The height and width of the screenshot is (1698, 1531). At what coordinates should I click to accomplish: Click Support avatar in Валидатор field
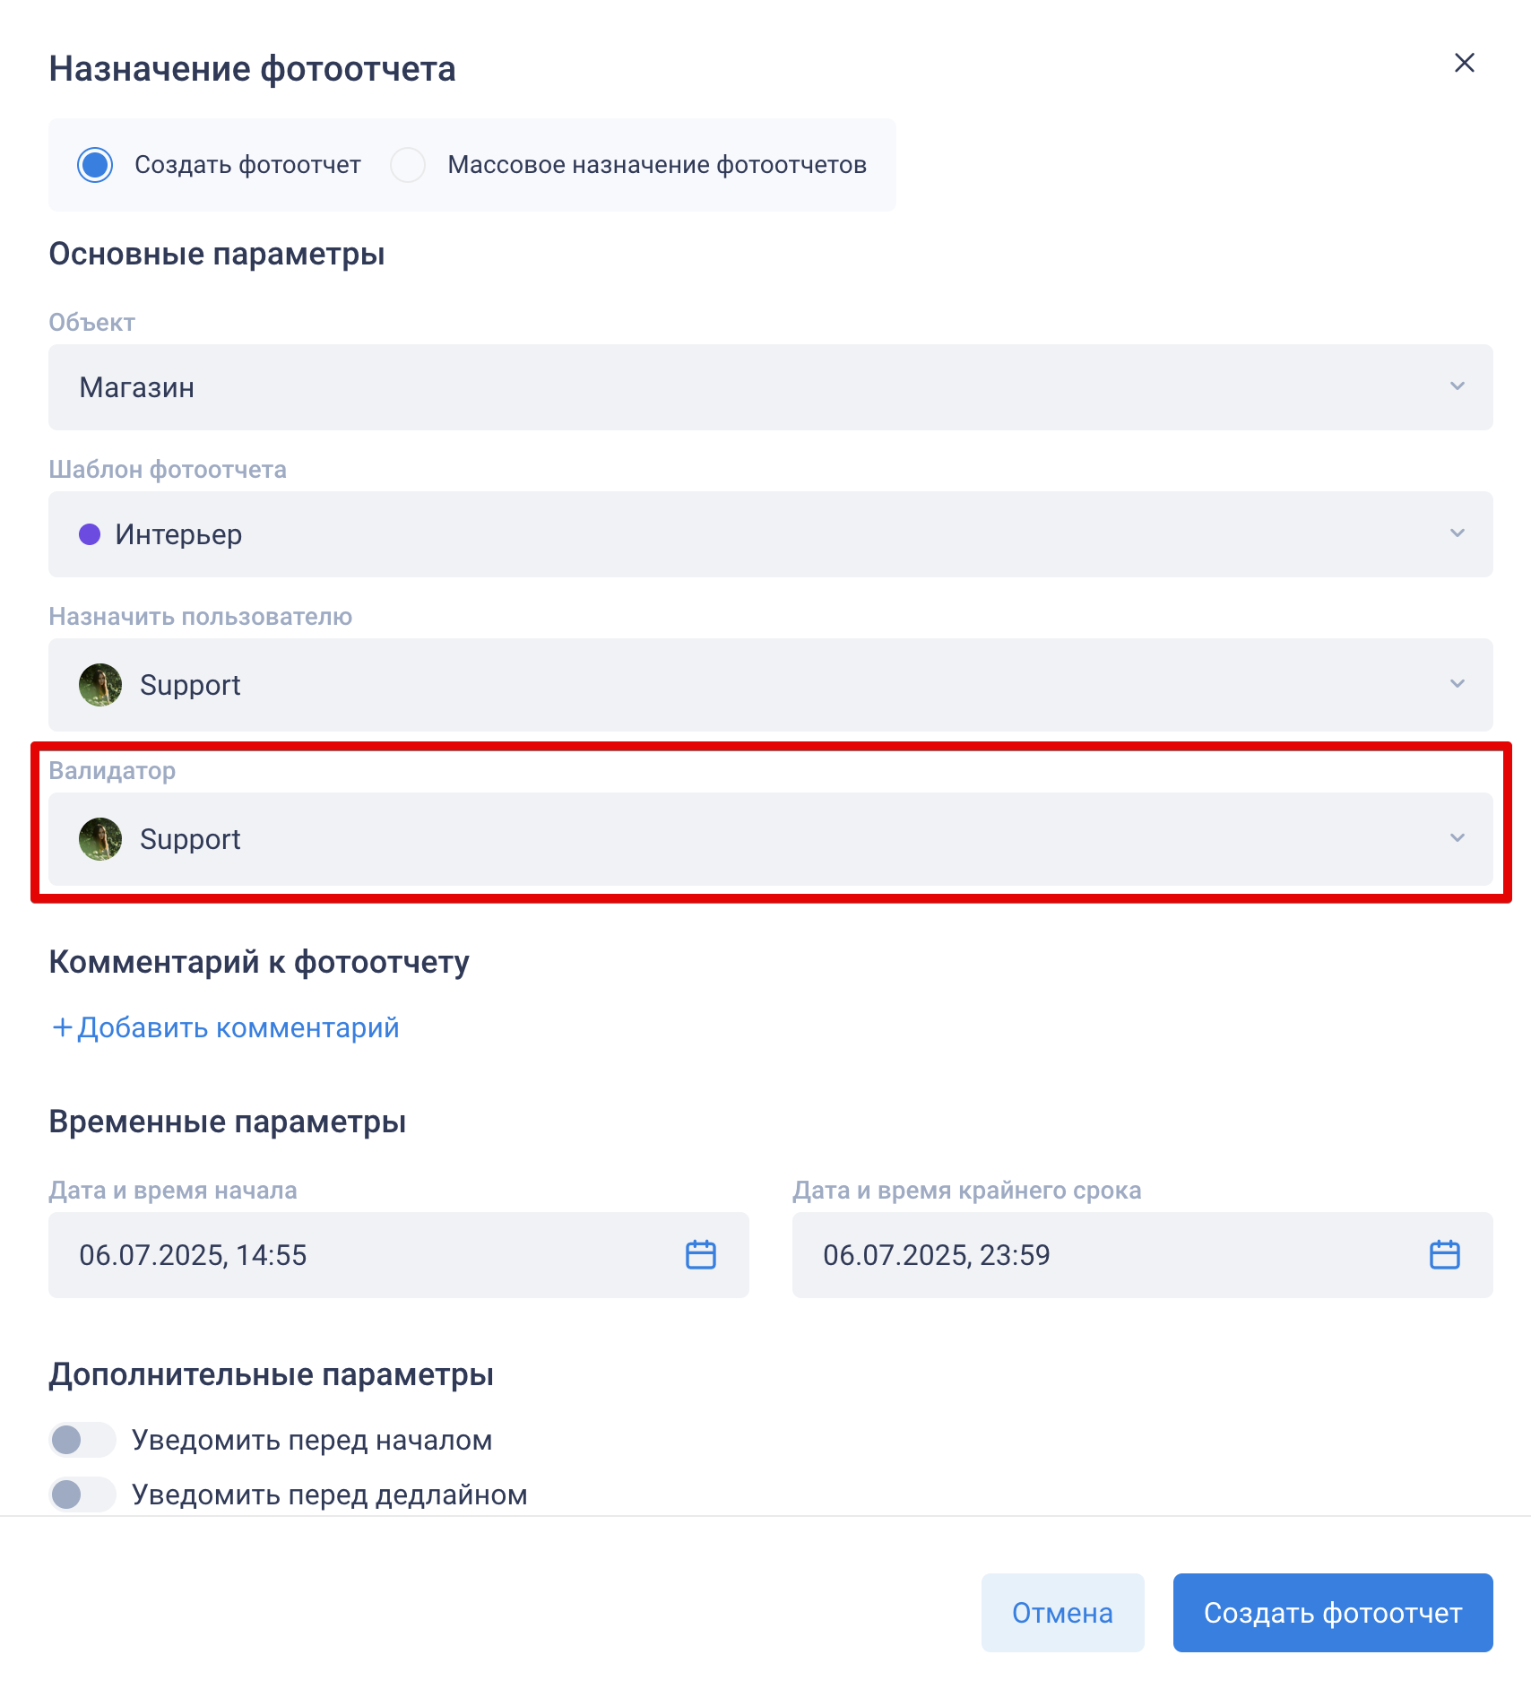[x=100, y=839]
